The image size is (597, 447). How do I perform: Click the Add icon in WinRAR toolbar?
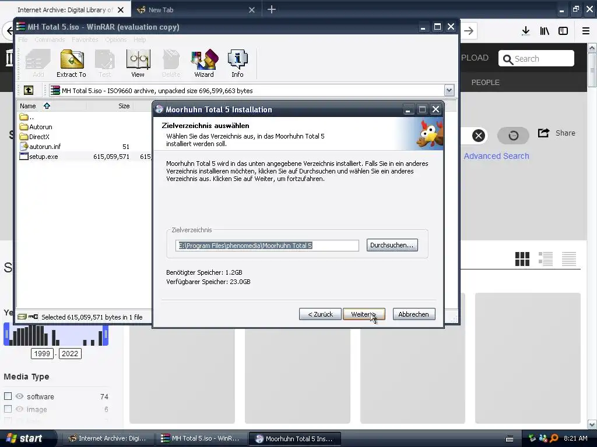pos(38,63)
